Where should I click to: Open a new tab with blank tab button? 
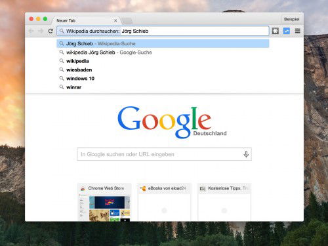pos(127,21)
